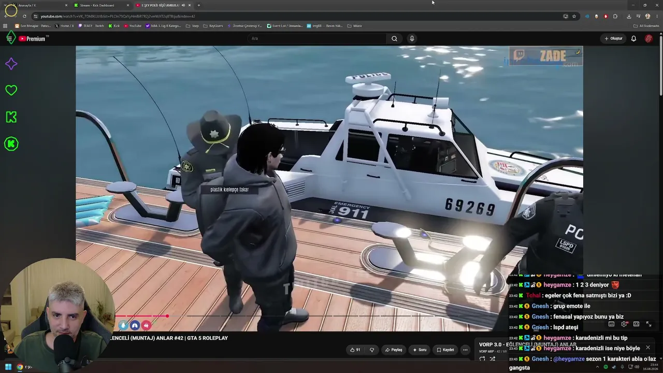Image resolution: width=663 pixels, height=373 pixels.
Task: Close the Kick Dashboard tab
Action: coord(128,5)
